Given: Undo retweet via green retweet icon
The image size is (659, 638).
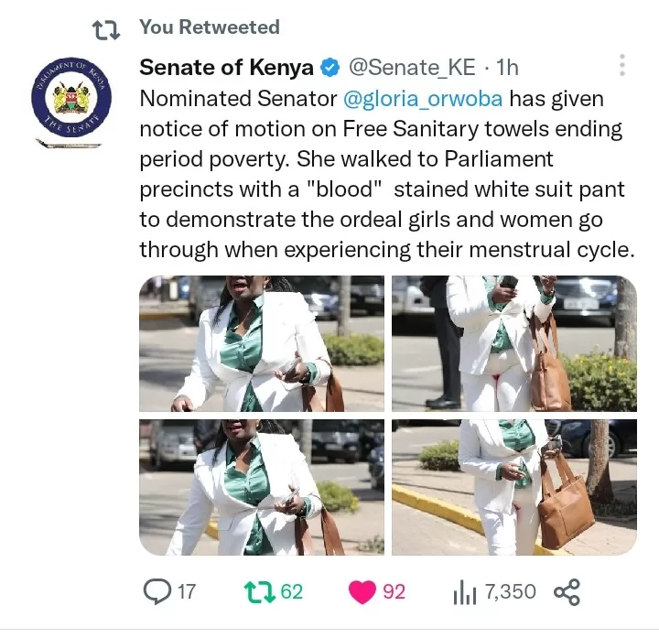Looking at the screenshot, I should click(x=259, y=591).
